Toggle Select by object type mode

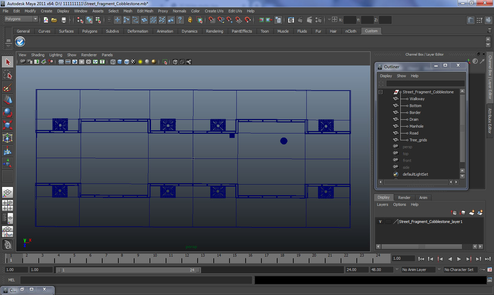89,20
